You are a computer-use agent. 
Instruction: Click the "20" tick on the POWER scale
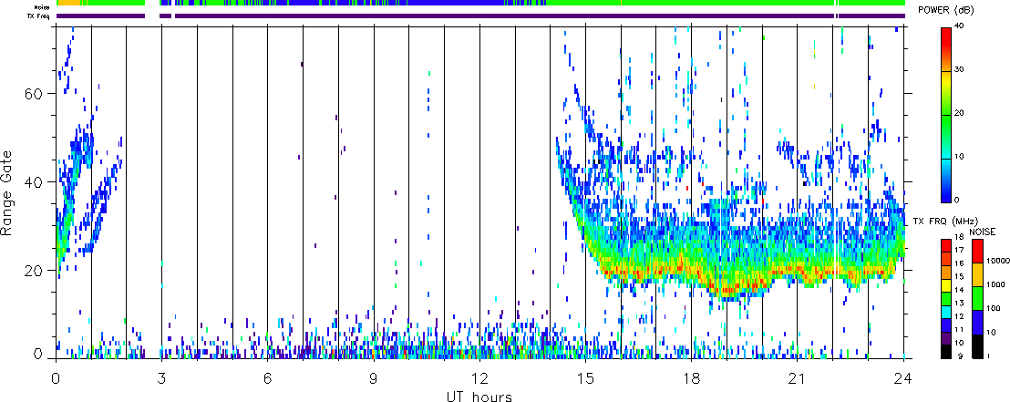(x=961, y=113)
